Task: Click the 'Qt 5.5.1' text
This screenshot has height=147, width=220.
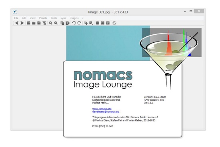Action: pos(148,103)
